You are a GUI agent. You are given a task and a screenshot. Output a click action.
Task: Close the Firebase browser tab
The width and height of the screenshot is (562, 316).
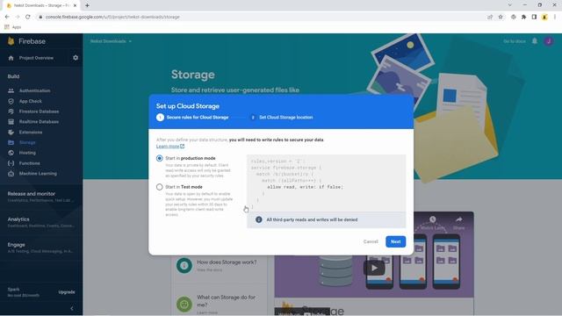click(x=75, y=5)
